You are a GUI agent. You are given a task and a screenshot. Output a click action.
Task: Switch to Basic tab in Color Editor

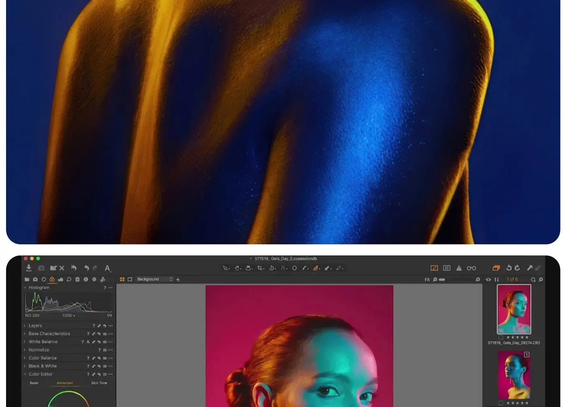pyautogui.click(x=34, y=383)
